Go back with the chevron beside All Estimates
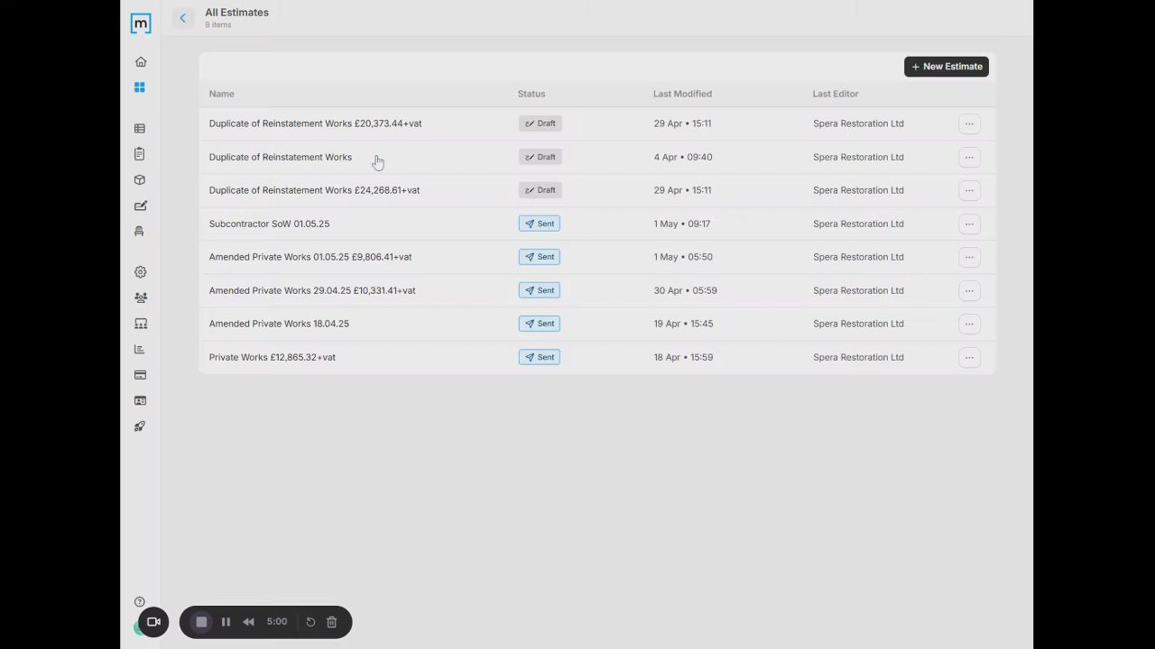Image resolution: width=1155 pixels, height=649 pixels. coord(182,18)
